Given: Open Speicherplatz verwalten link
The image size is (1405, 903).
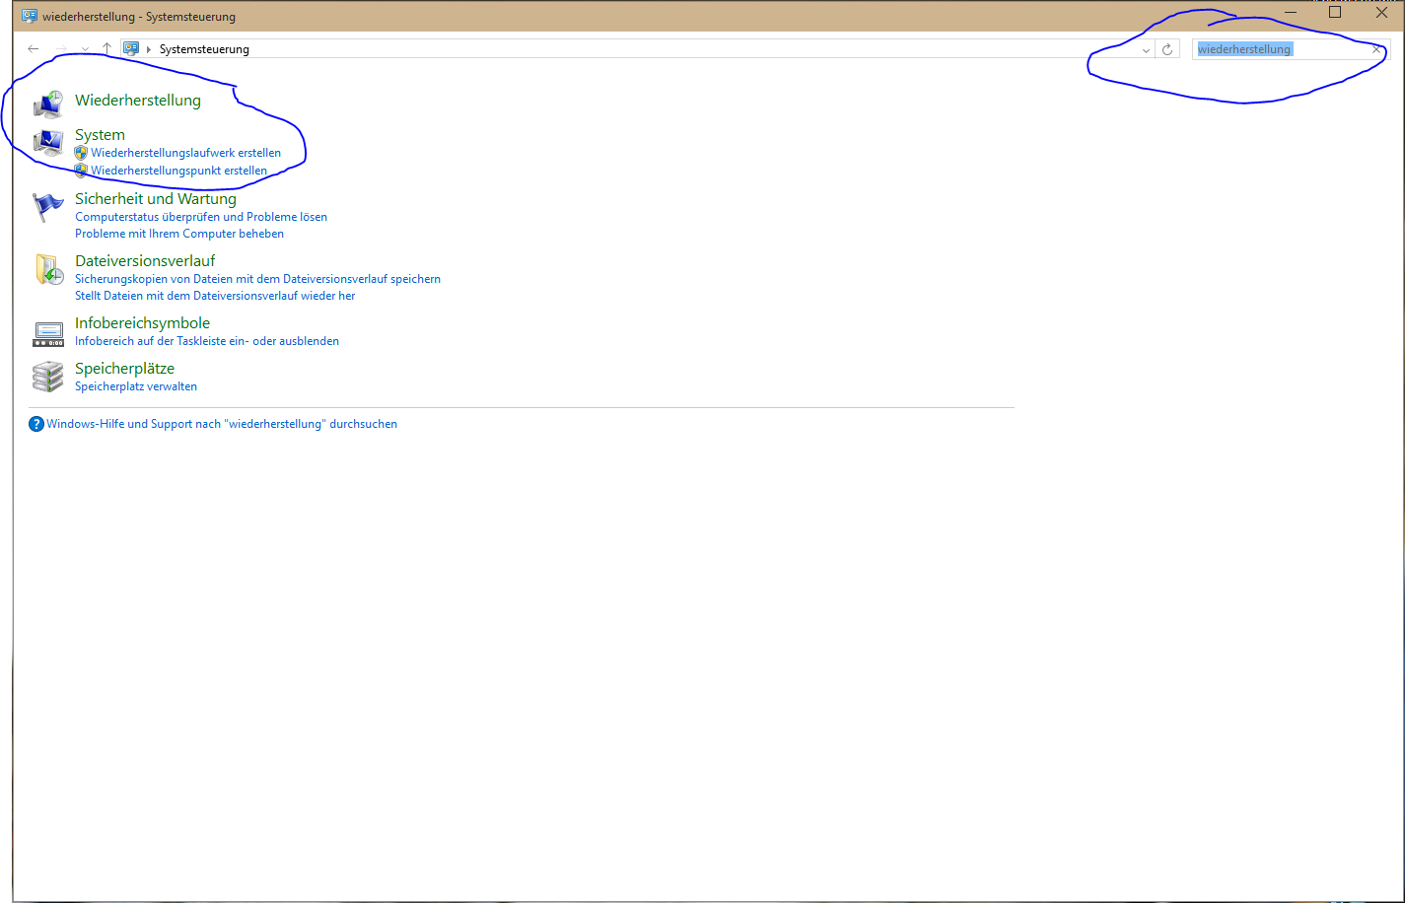Looking at the screenshot, I should point(136,386).
